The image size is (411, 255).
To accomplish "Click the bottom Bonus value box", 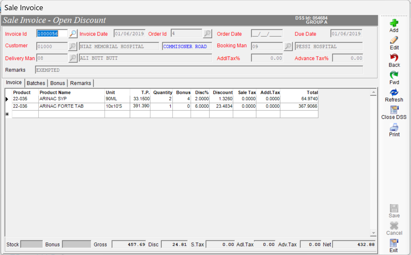I will [76, 244].
